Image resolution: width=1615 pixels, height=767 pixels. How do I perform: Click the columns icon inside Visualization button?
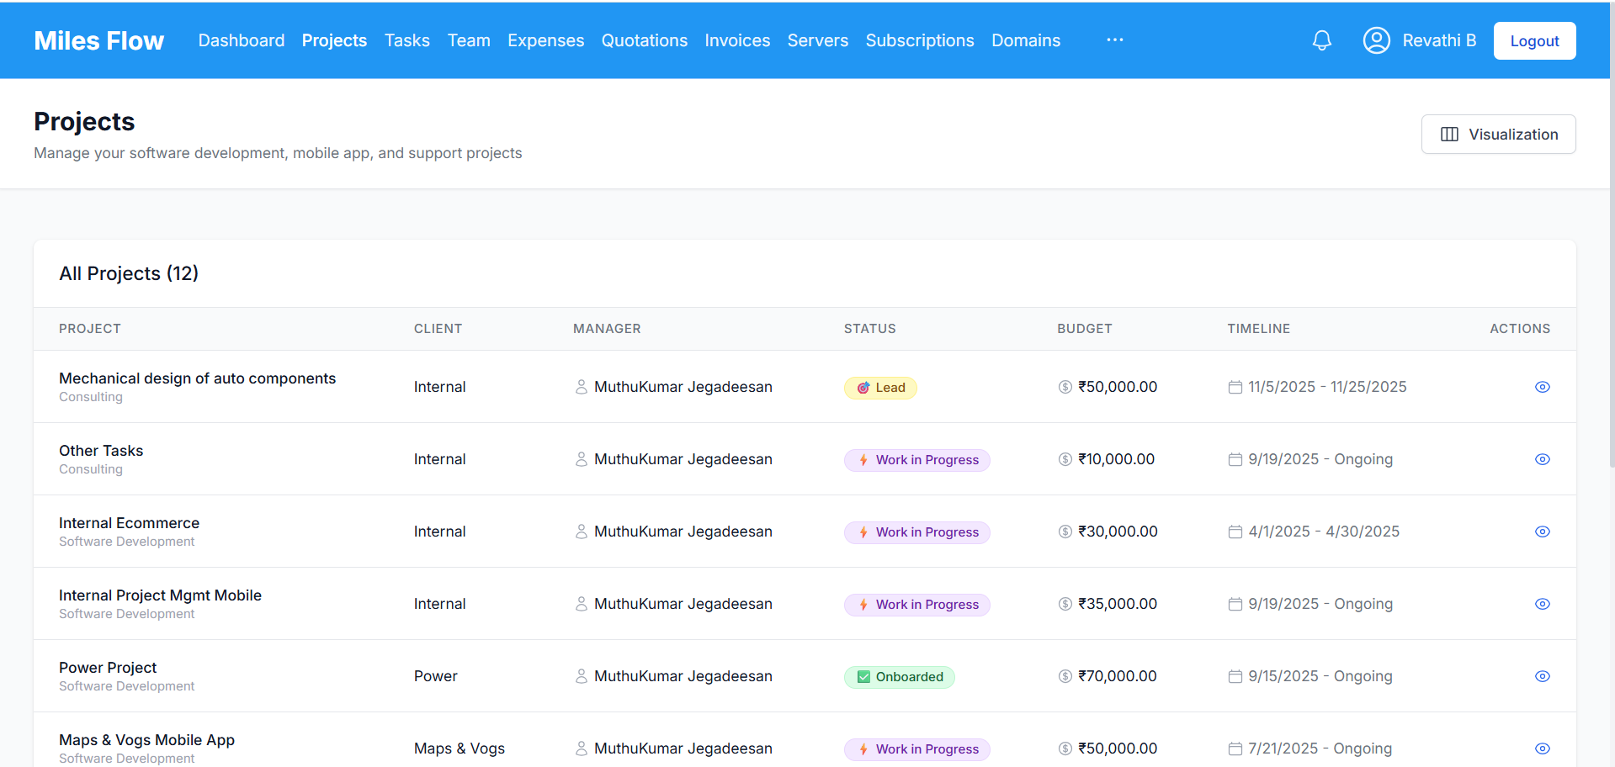tap(1449, 134)
